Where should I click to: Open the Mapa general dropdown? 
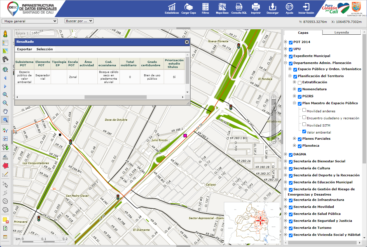[x=29, y=21]
